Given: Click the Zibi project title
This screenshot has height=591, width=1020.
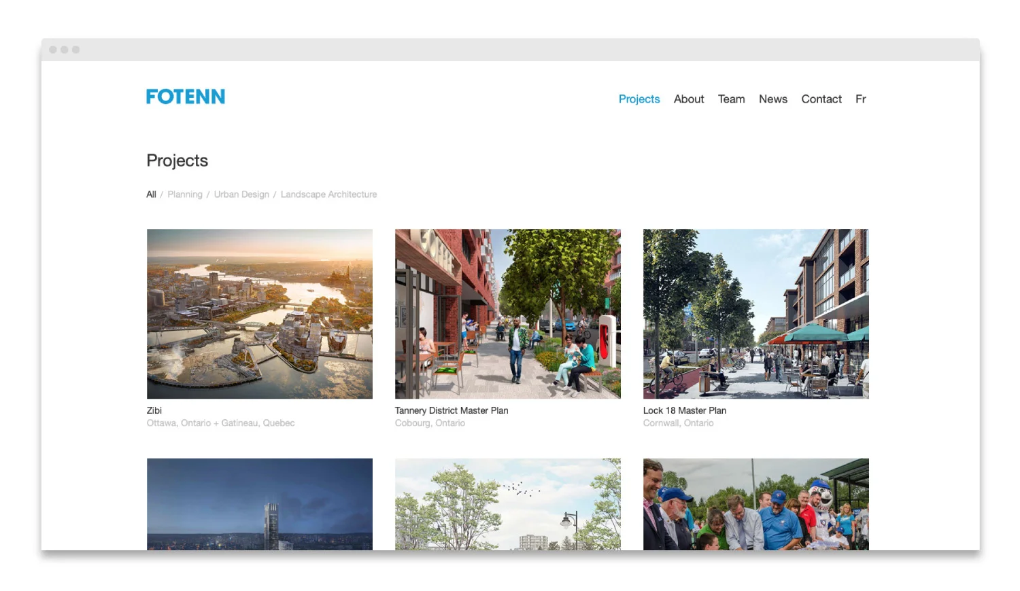Looking at the screenshot, I should tap(154, 410).
